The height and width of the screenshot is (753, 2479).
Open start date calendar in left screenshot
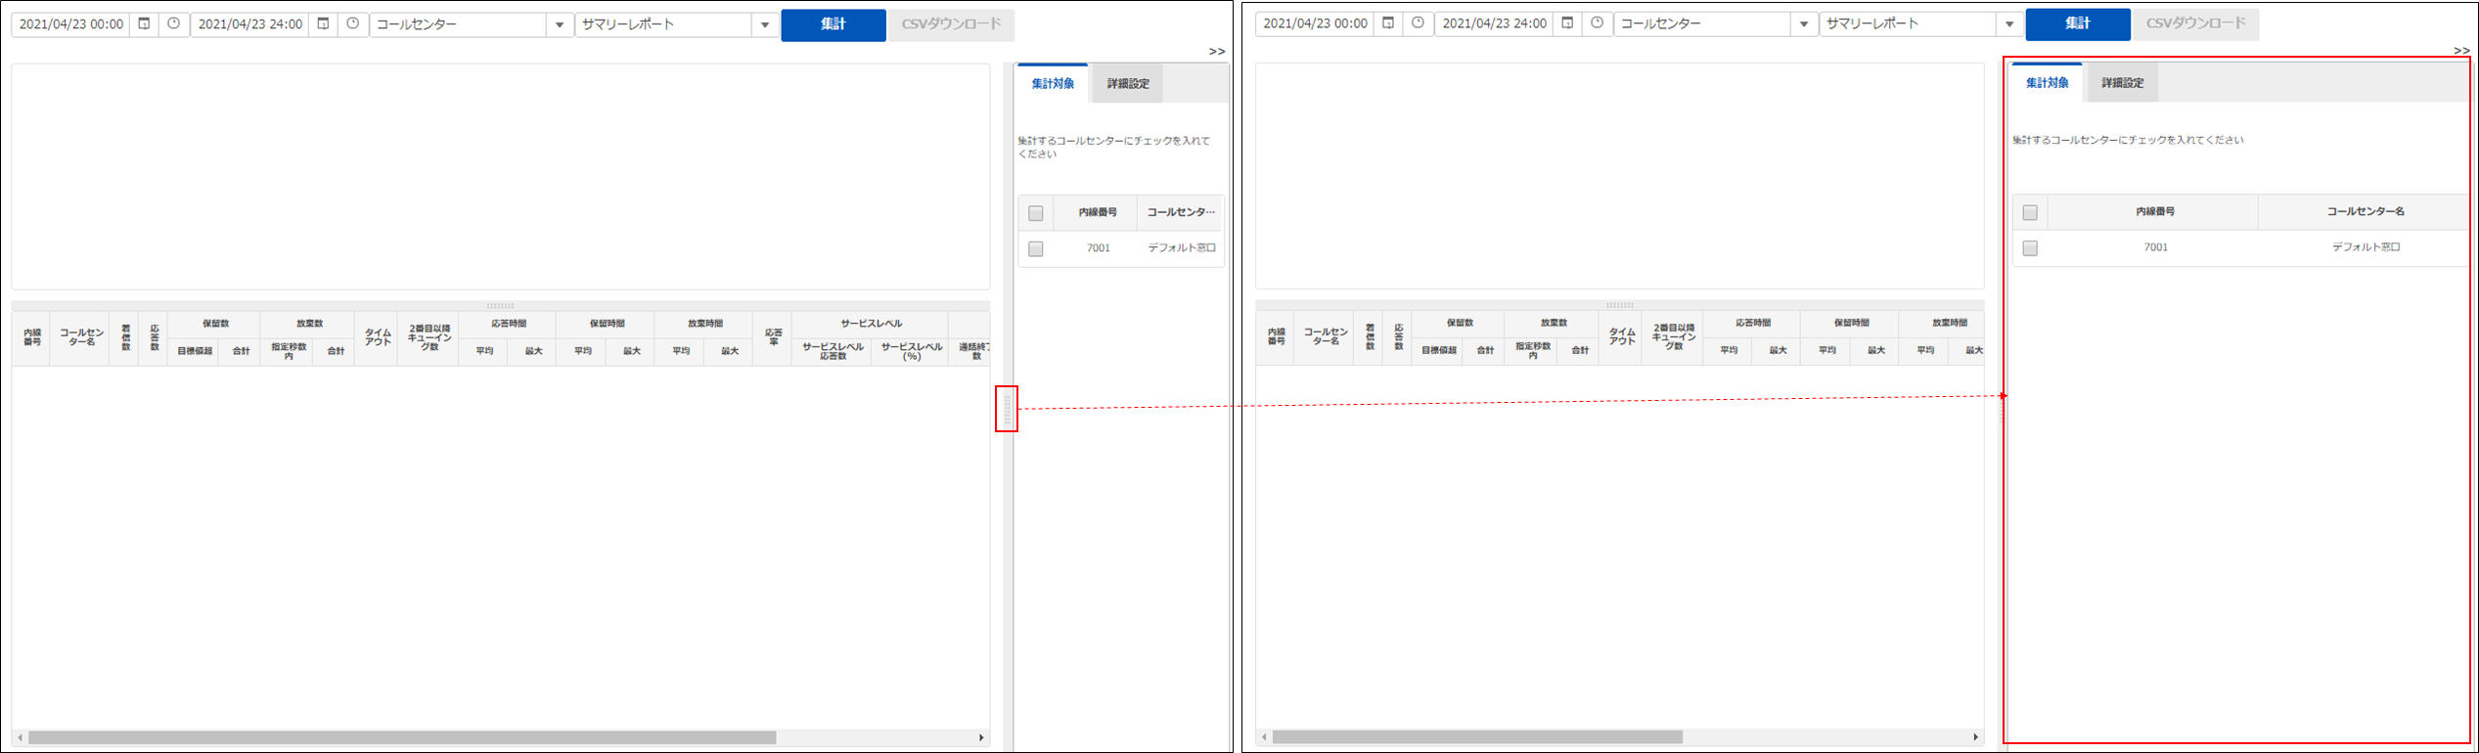144,24
